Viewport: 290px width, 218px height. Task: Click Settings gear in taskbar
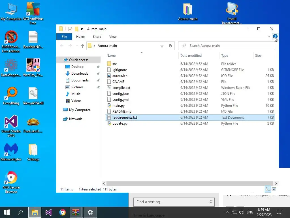coord(90,212)
